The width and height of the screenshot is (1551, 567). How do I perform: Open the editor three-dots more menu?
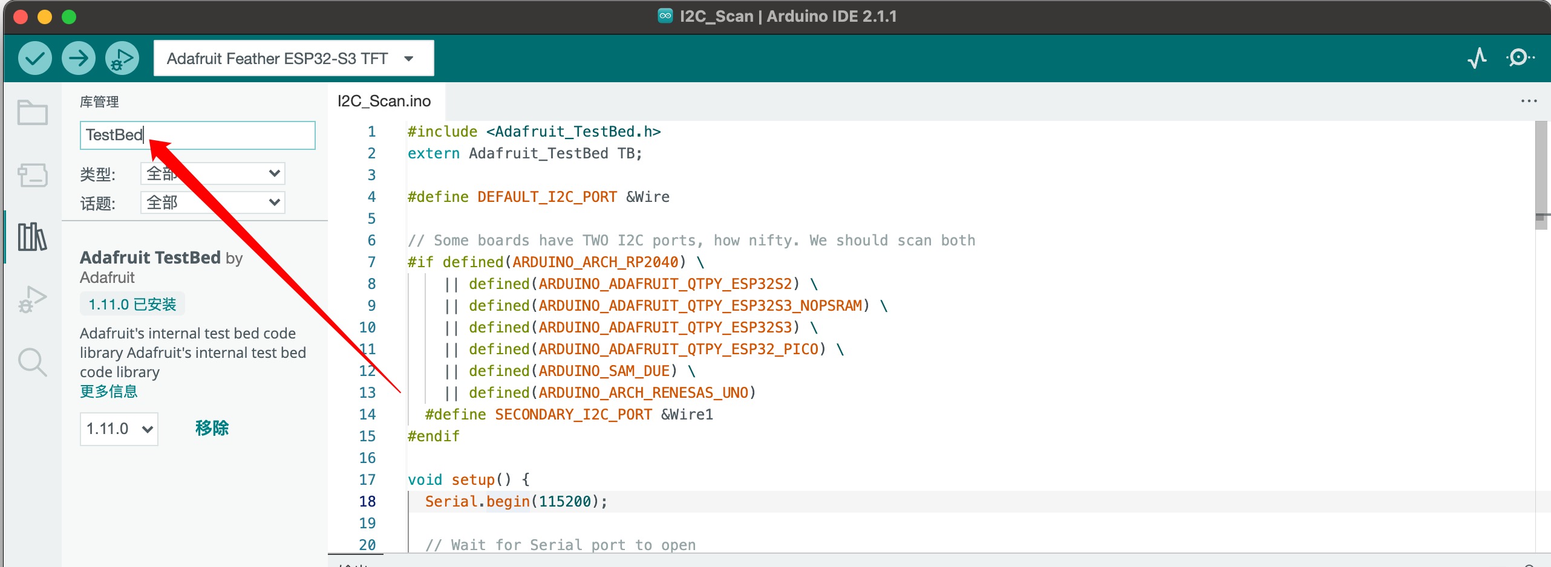[x=1529, y=101]
